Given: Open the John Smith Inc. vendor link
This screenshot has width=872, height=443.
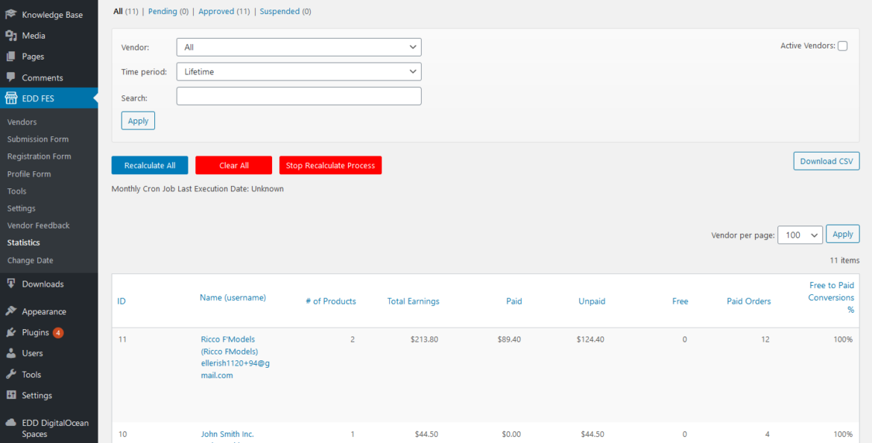Looking at the screenshot, I should (x=227, y=434).
